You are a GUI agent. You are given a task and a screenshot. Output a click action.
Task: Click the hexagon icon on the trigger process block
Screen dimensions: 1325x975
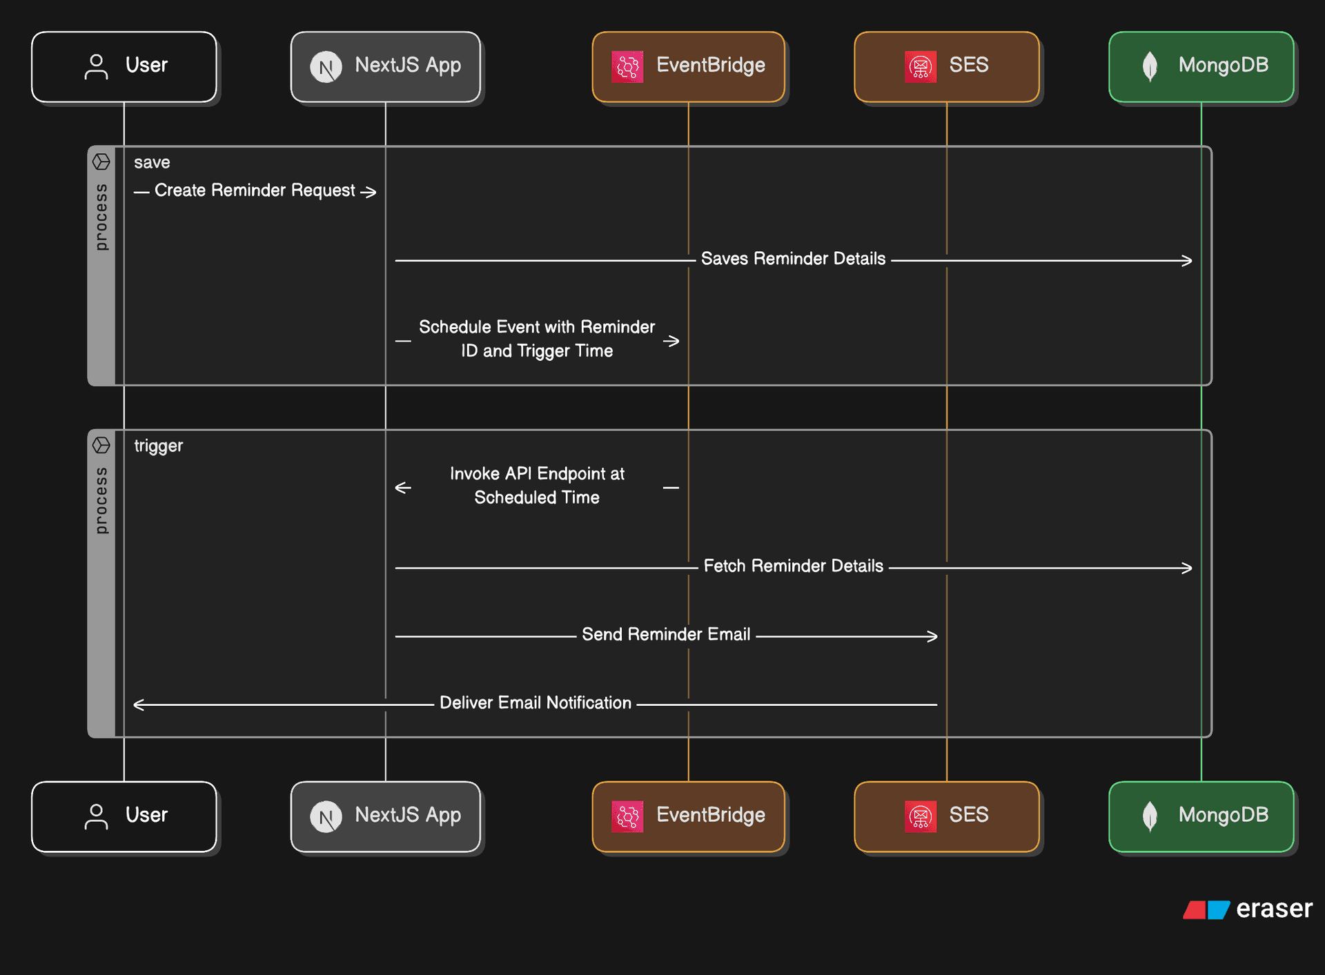(102, 444)
